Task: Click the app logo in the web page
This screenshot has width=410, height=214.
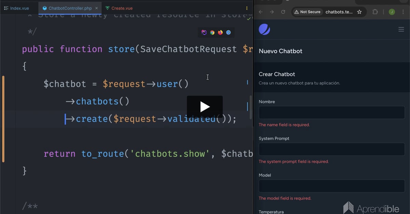Action: pos(264,30)
